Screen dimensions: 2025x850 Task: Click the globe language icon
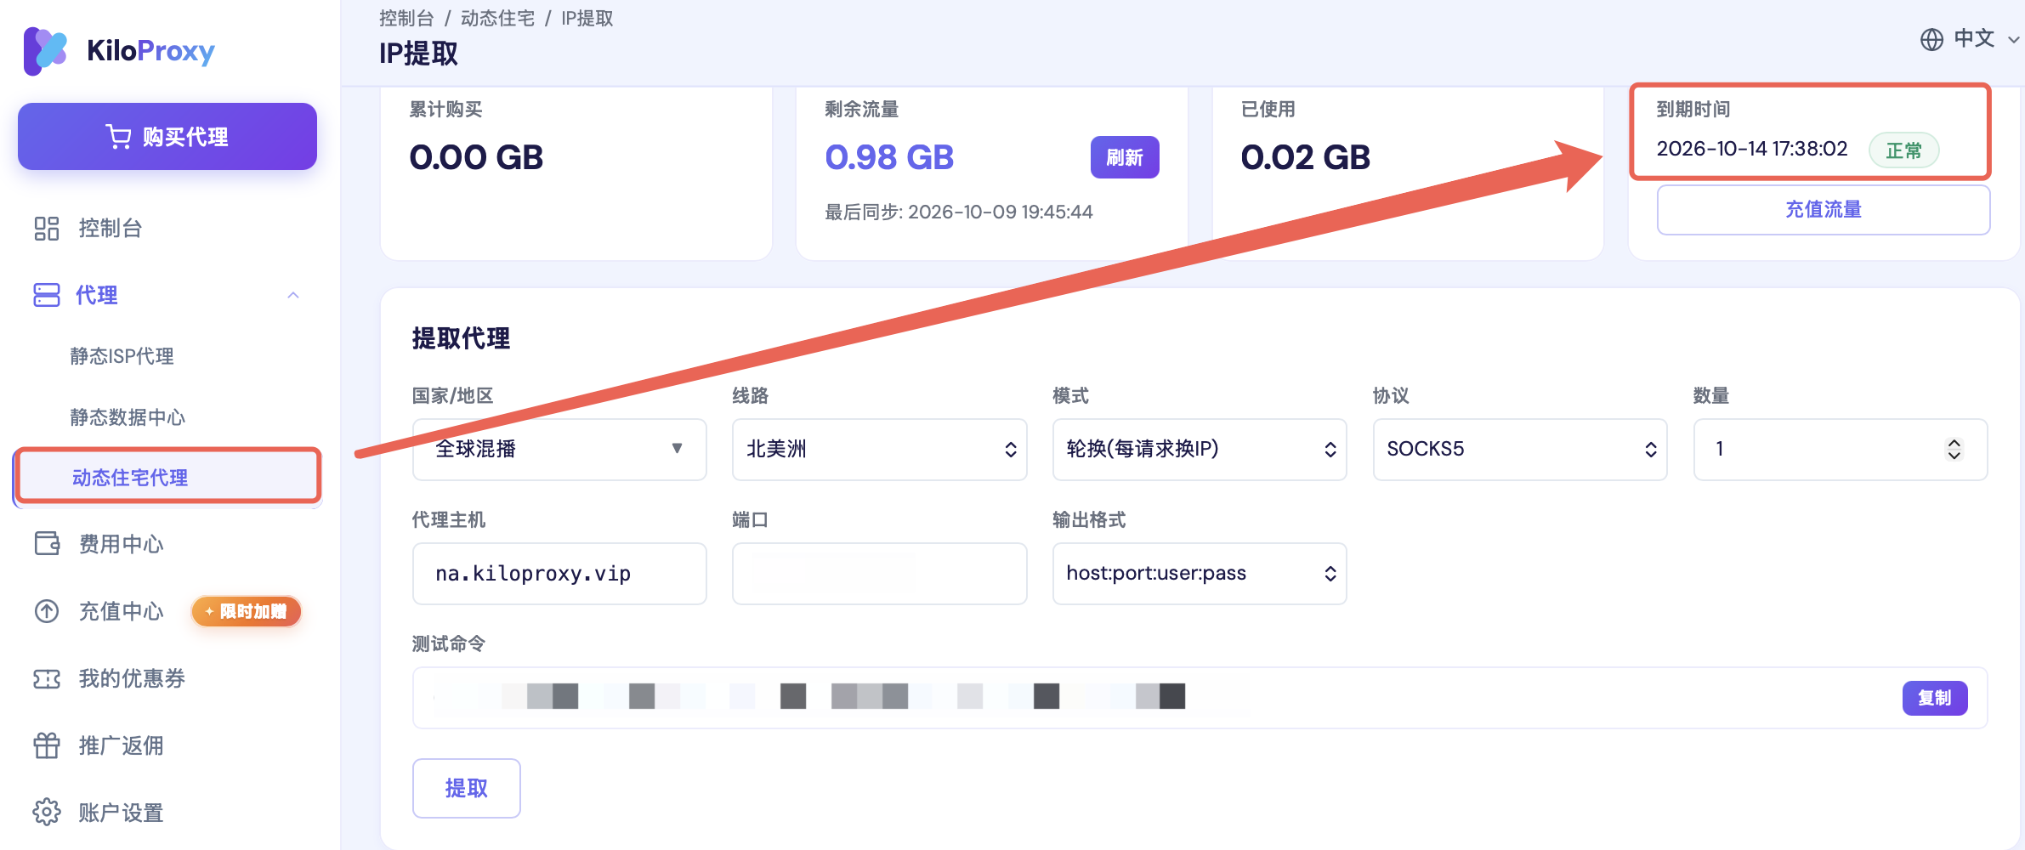coord(1931,39)
